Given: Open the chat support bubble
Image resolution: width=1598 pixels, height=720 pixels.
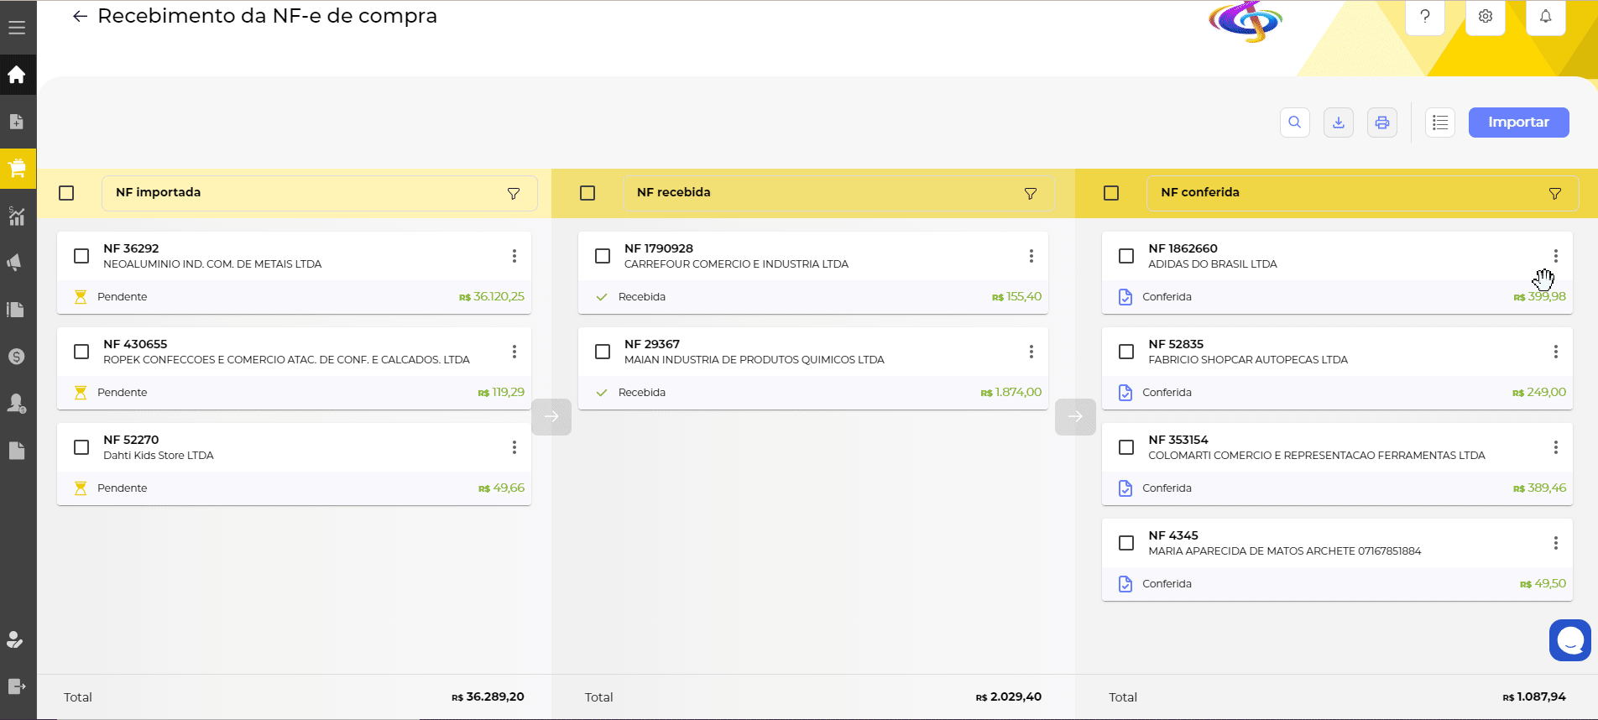Looking at the screenshot, I should tap(1569, 640).
